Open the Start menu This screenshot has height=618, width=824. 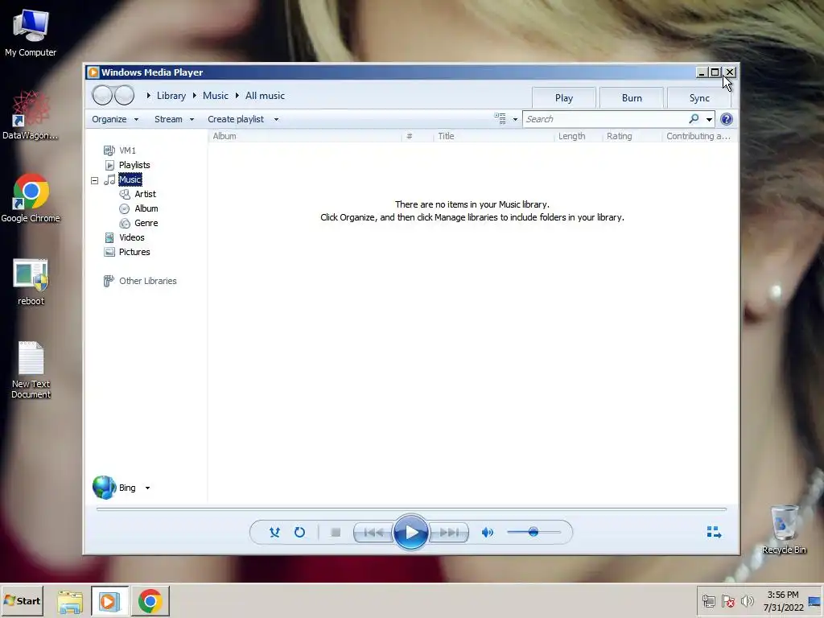22,601
